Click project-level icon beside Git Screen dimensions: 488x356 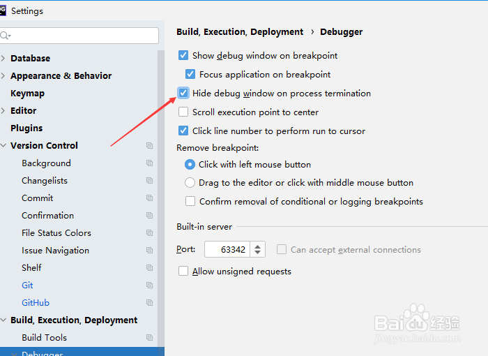pos(149,285)
